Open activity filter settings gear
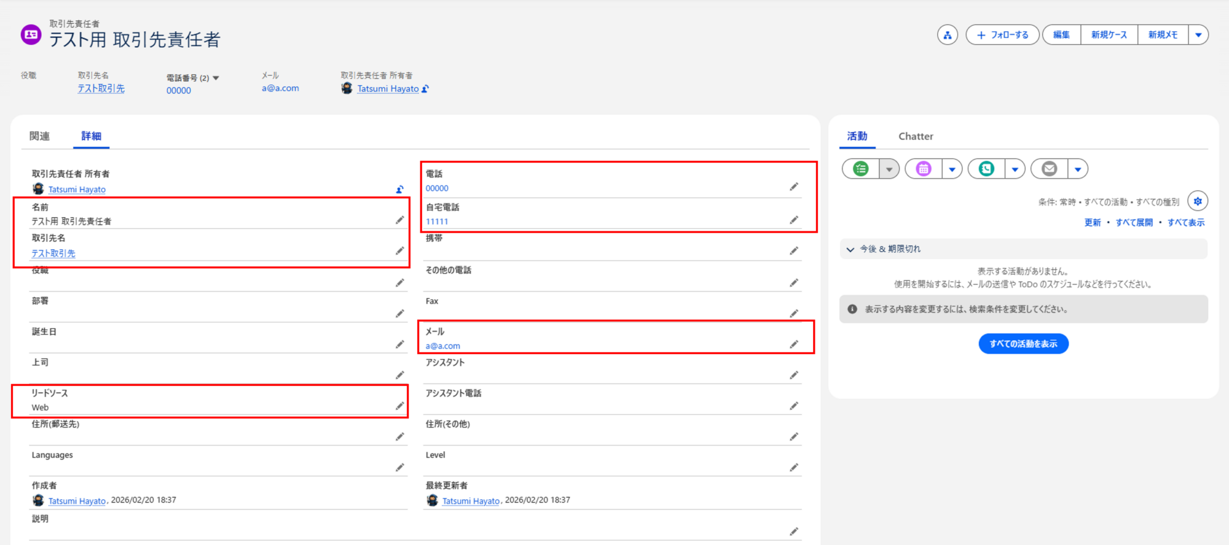Screen dimensions: 1229x545 pos(1197,201)
